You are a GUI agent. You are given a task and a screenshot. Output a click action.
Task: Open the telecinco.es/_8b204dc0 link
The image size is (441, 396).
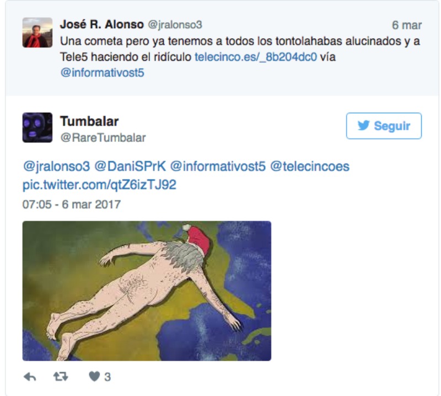pyautogui.click(x=256, y=57)
